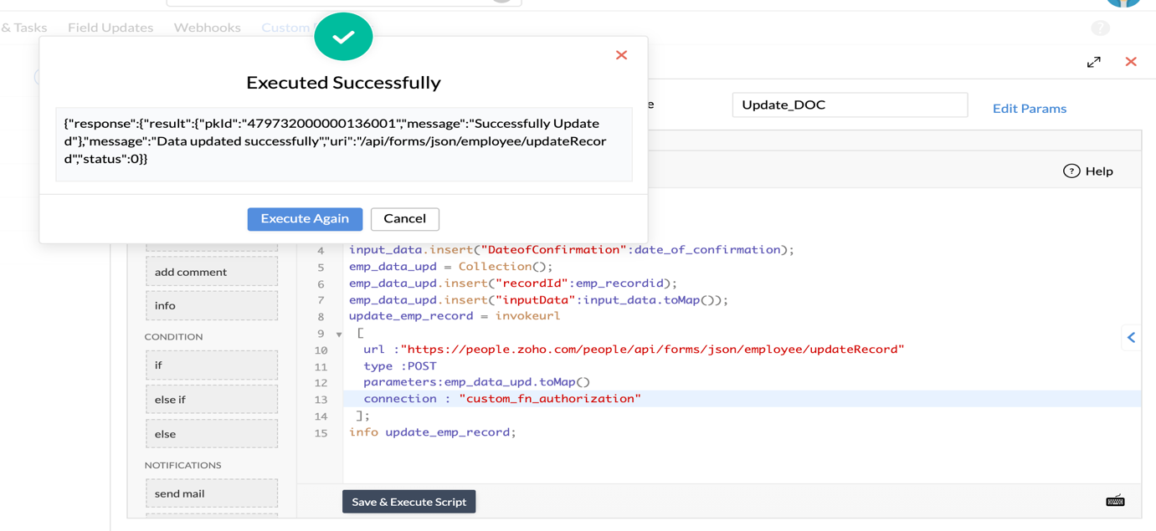This screenshot has height=531, width=1156.
Task: Open the Help icon link
Action: click(x=1087, y=171)
